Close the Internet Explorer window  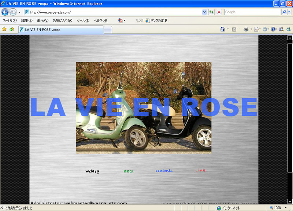(x=289, y=3)
